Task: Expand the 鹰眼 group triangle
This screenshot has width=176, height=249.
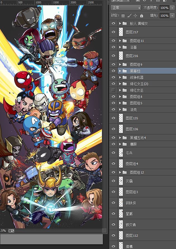Action: click(120, 144)
